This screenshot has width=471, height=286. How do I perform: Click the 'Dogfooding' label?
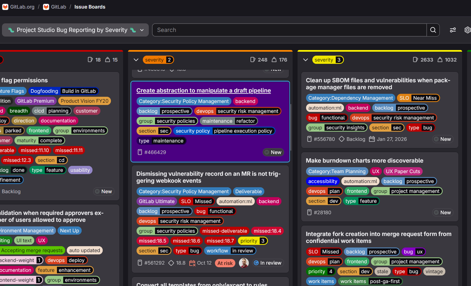[63, 91]
